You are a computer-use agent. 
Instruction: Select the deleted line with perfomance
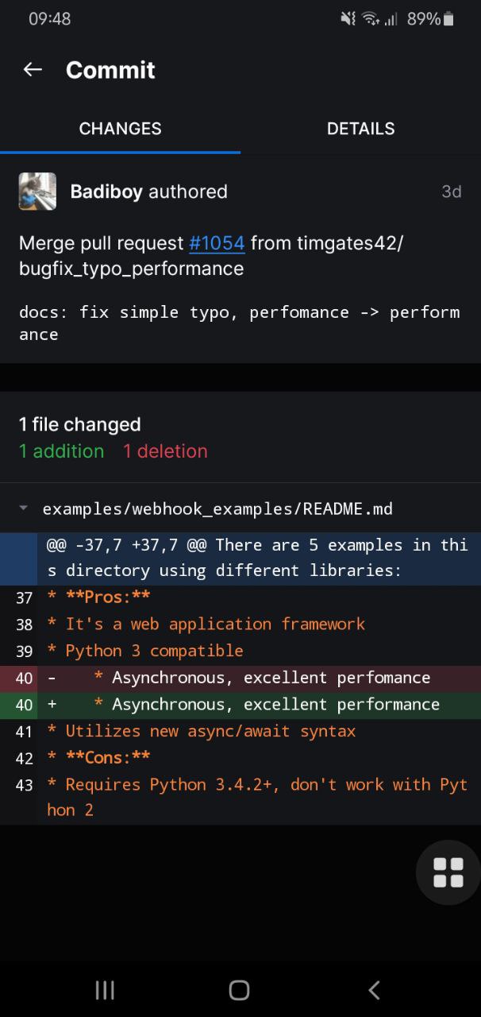point(240,678)
